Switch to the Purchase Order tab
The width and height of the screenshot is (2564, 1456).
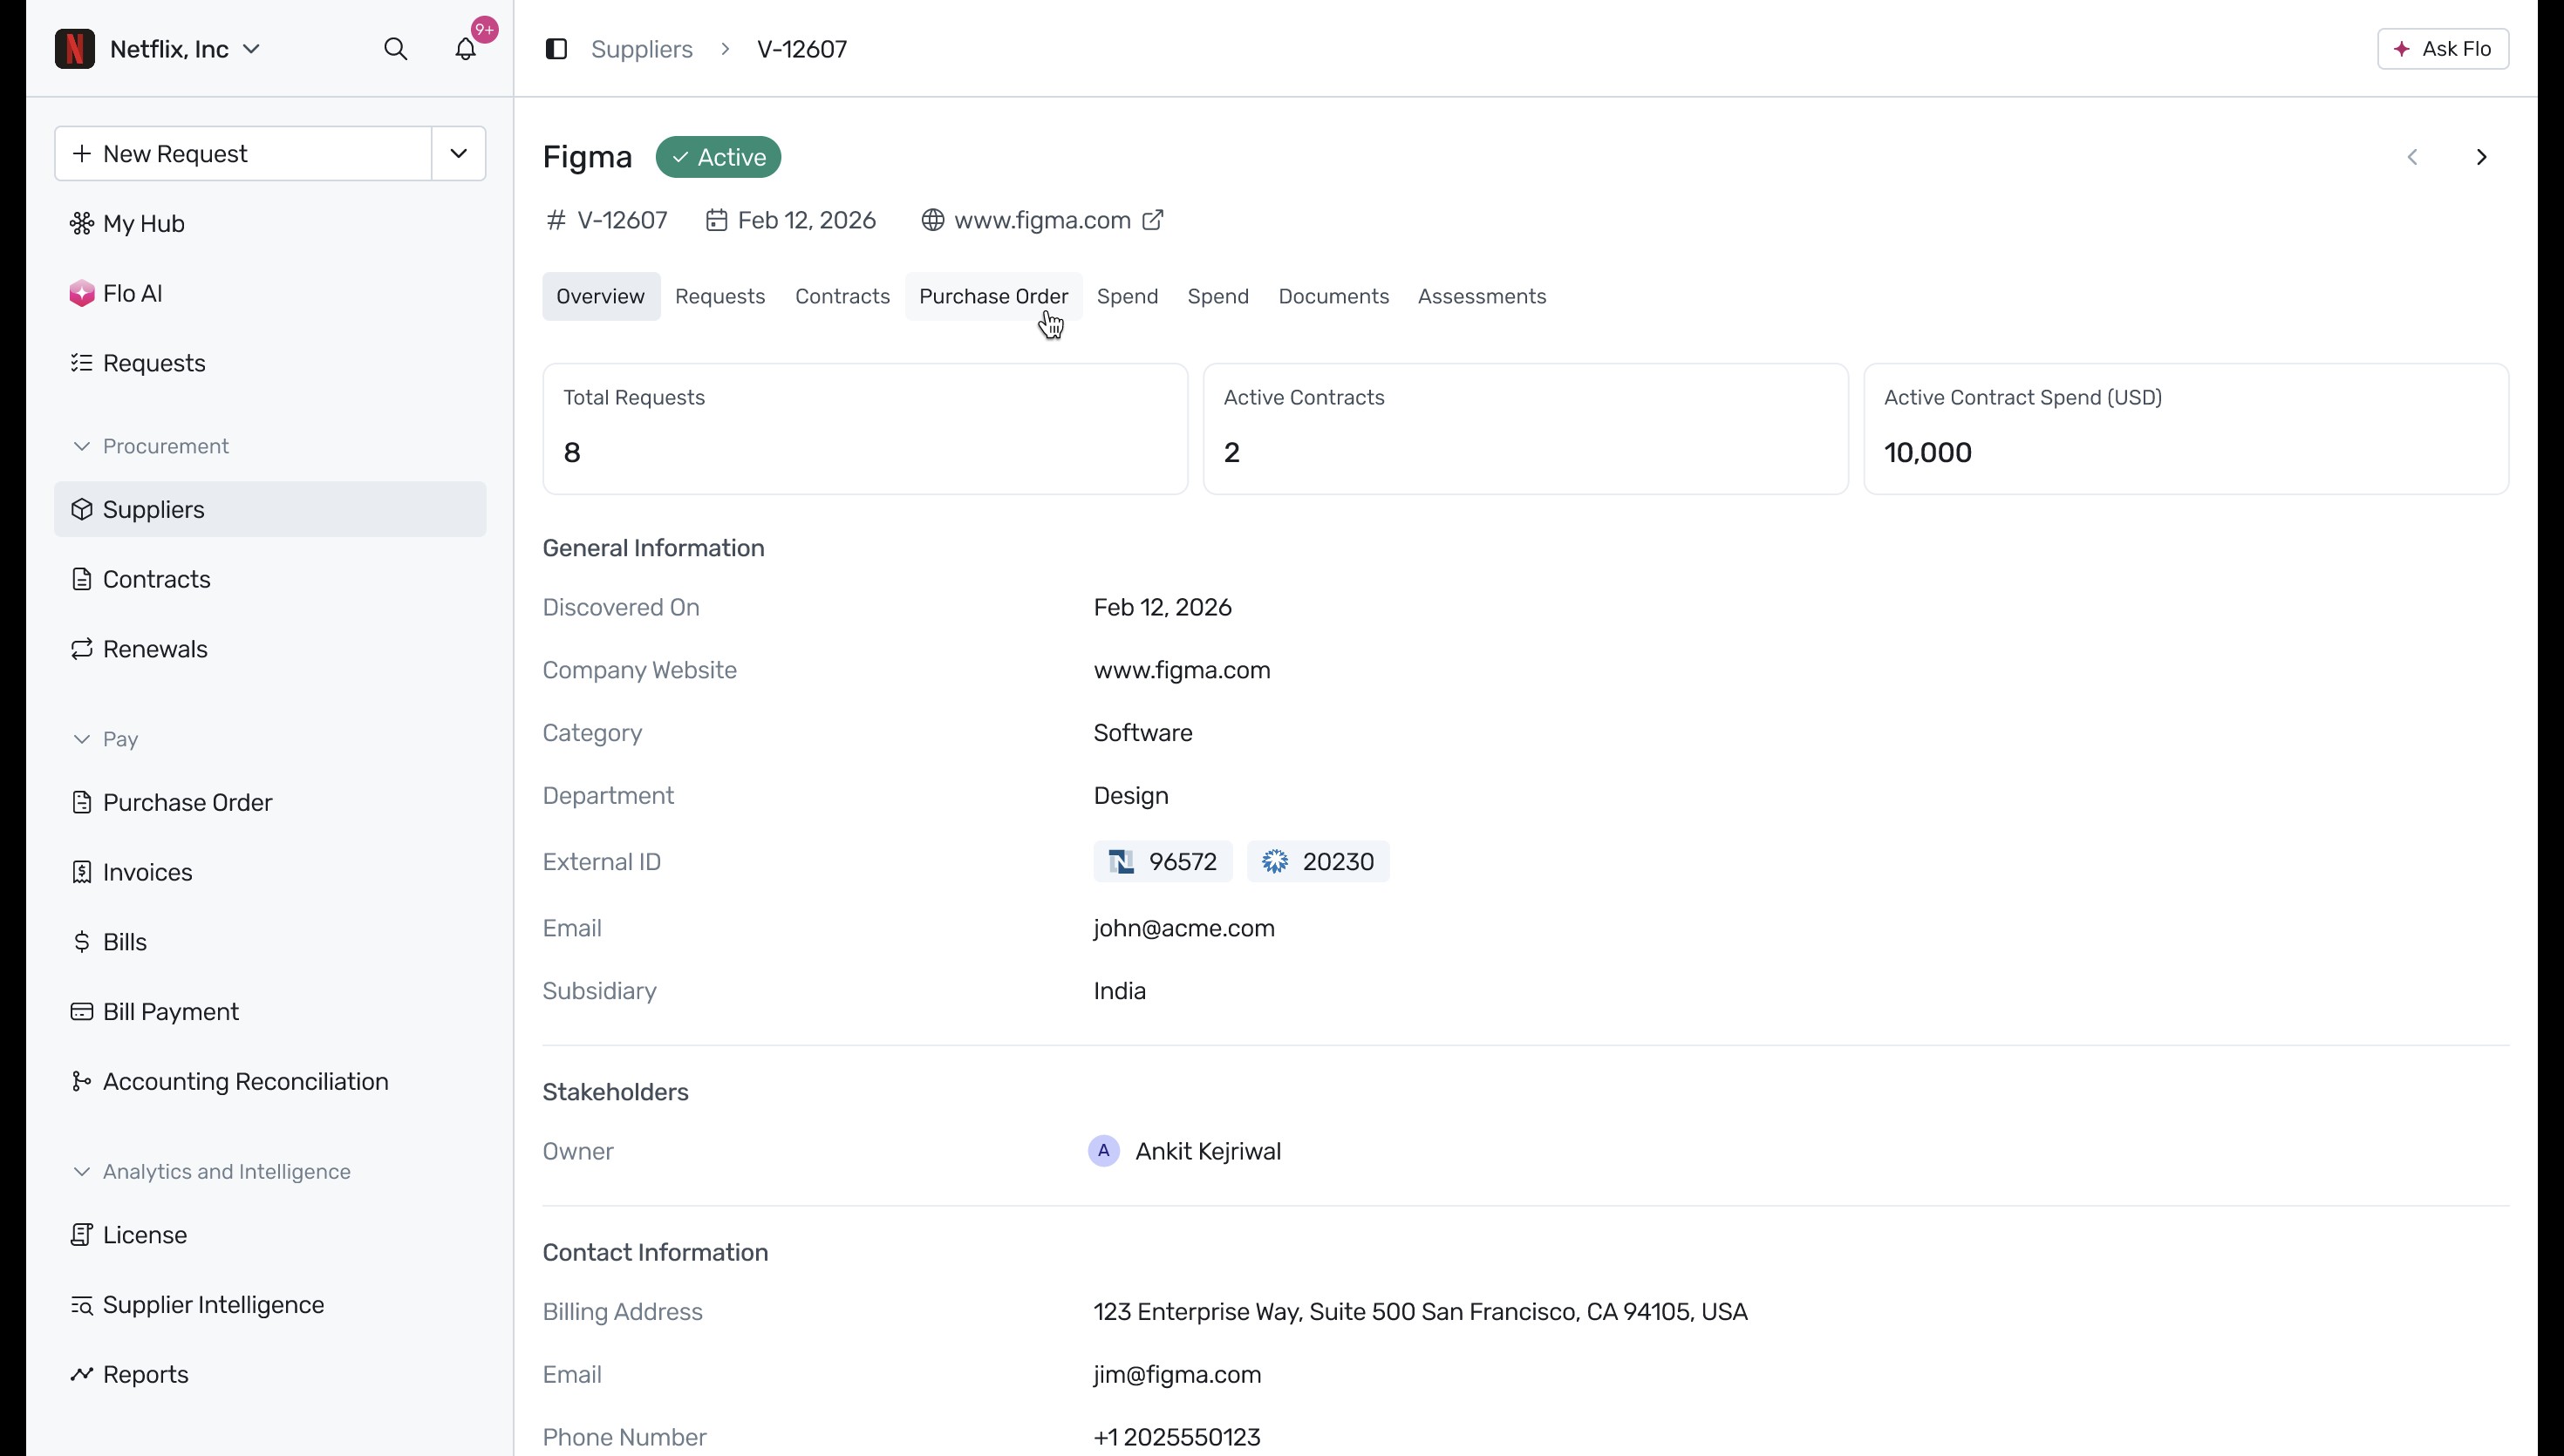point(994,297)
